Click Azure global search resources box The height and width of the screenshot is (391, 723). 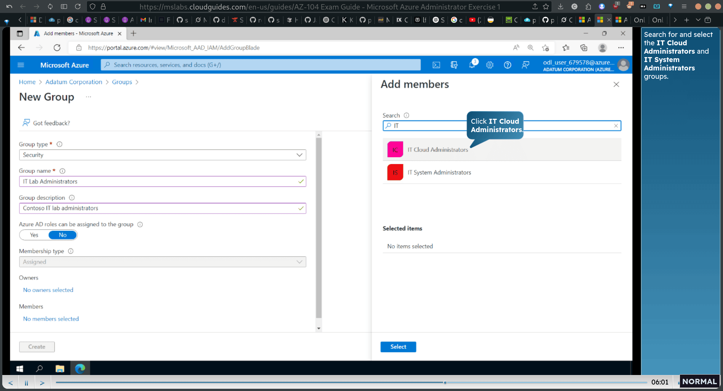[x=261, y=65]
